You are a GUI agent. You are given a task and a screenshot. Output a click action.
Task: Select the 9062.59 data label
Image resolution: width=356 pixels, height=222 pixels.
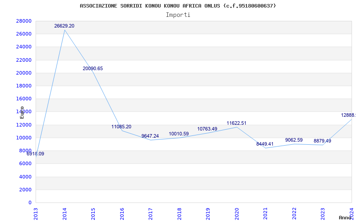(294, 140)
